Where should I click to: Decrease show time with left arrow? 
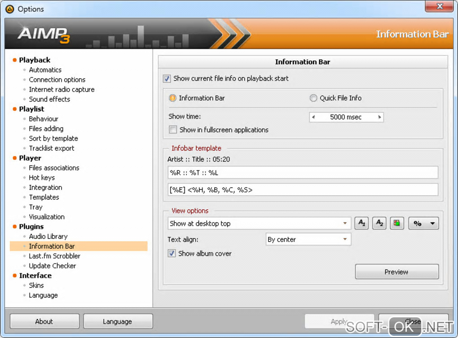tap(313, 117)
